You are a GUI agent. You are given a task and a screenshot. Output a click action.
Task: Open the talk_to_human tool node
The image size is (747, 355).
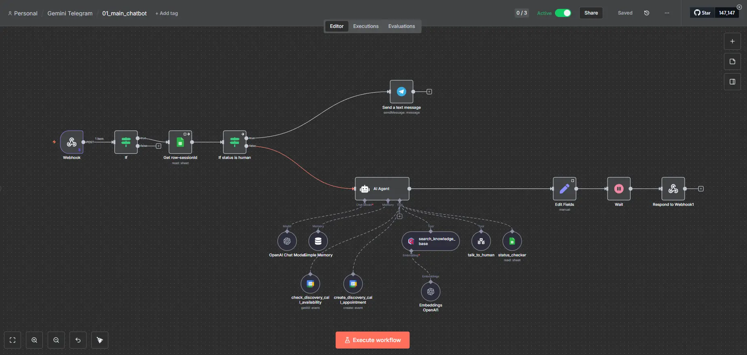pyautogui.click(x=481, y=241)
